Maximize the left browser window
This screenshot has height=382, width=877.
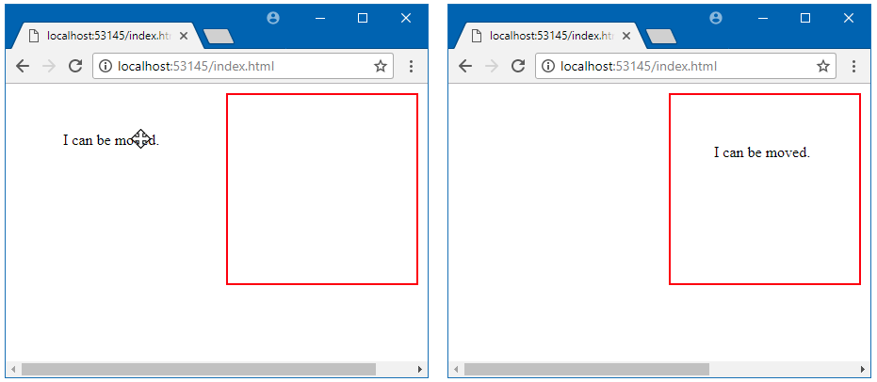(x=363, y=18)
